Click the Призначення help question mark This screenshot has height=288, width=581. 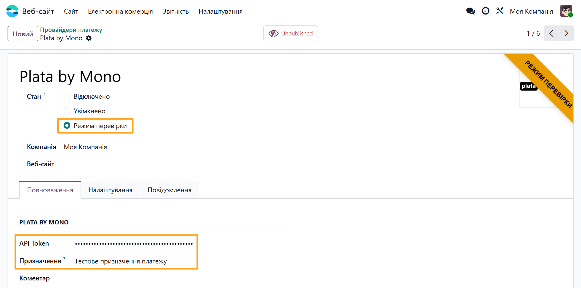[64, 259]
